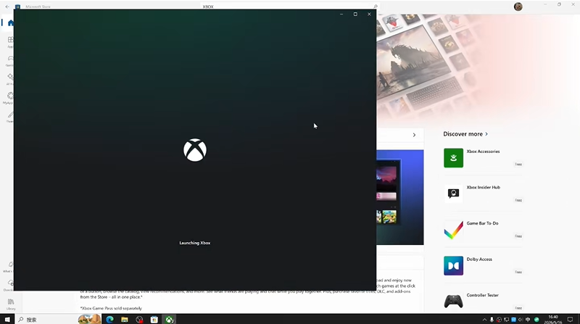
Task: Open Dolby Access app icon
Action: click(453, 265)
